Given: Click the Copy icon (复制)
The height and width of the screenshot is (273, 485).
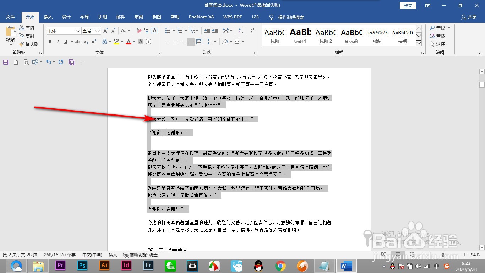Looking at the screenshot, I should click(28, 36).
